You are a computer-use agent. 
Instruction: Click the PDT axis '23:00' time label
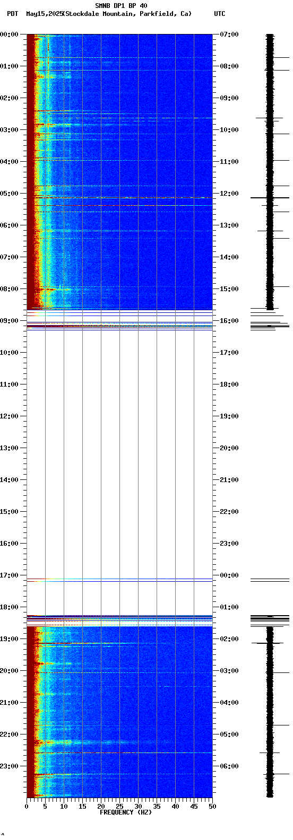[x=9, y=766]
